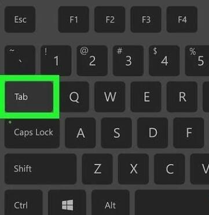This screenshot has width=209, height=215.
Task: Click the Alt key
Action: point(111,202)
